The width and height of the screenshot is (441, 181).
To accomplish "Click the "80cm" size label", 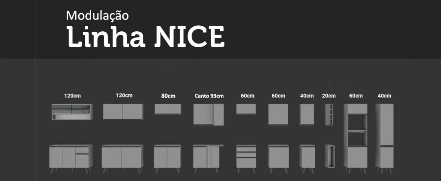I will pyautogui.click(x=168, y=96).
